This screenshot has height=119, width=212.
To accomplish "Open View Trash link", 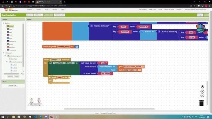I will coord(152,10).
